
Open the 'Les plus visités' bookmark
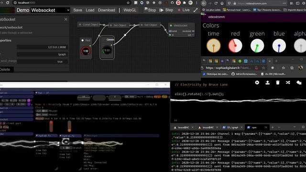211,10
